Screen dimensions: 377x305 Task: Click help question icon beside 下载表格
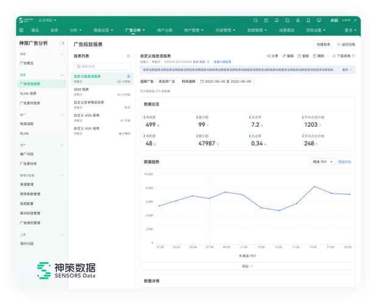click(x=353, y=56)
